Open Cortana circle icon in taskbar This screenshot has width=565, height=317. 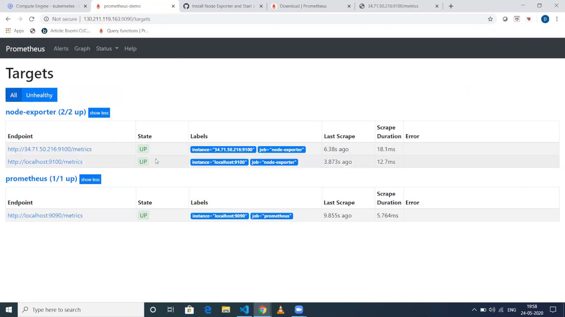tap(153, 310)
